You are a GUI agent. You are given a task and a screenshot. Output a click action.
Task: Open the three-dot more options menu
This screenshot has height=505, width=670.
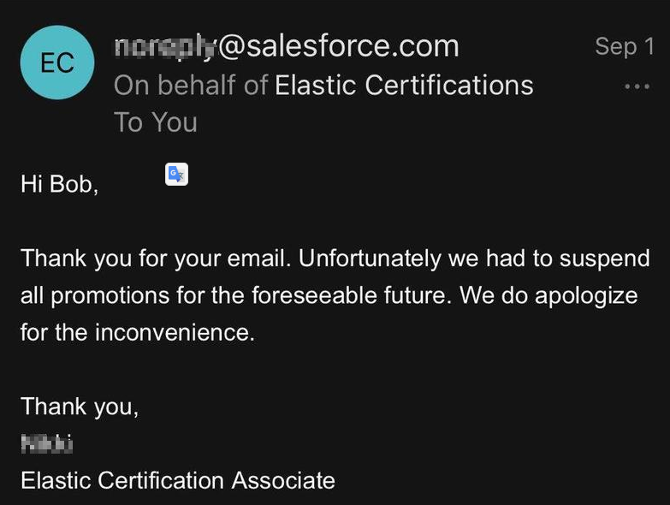pyautogui.click(x=637, y=86)
